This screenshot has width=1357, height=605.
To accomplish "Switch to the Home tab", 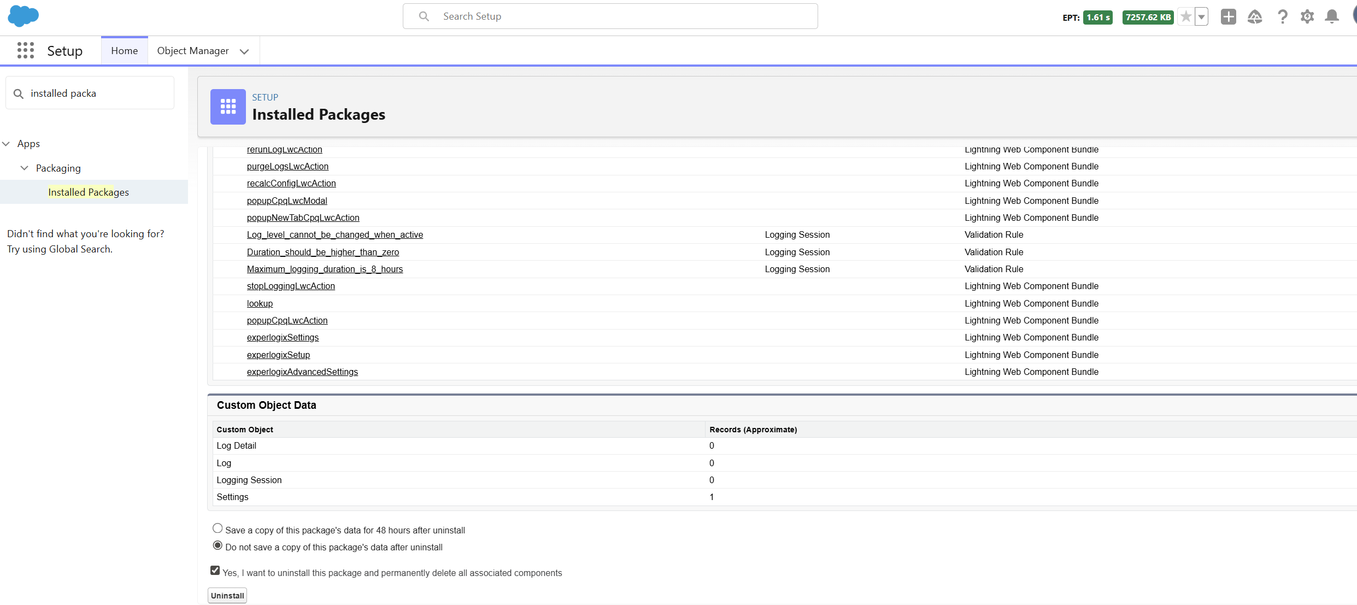I will click(125, 51).
